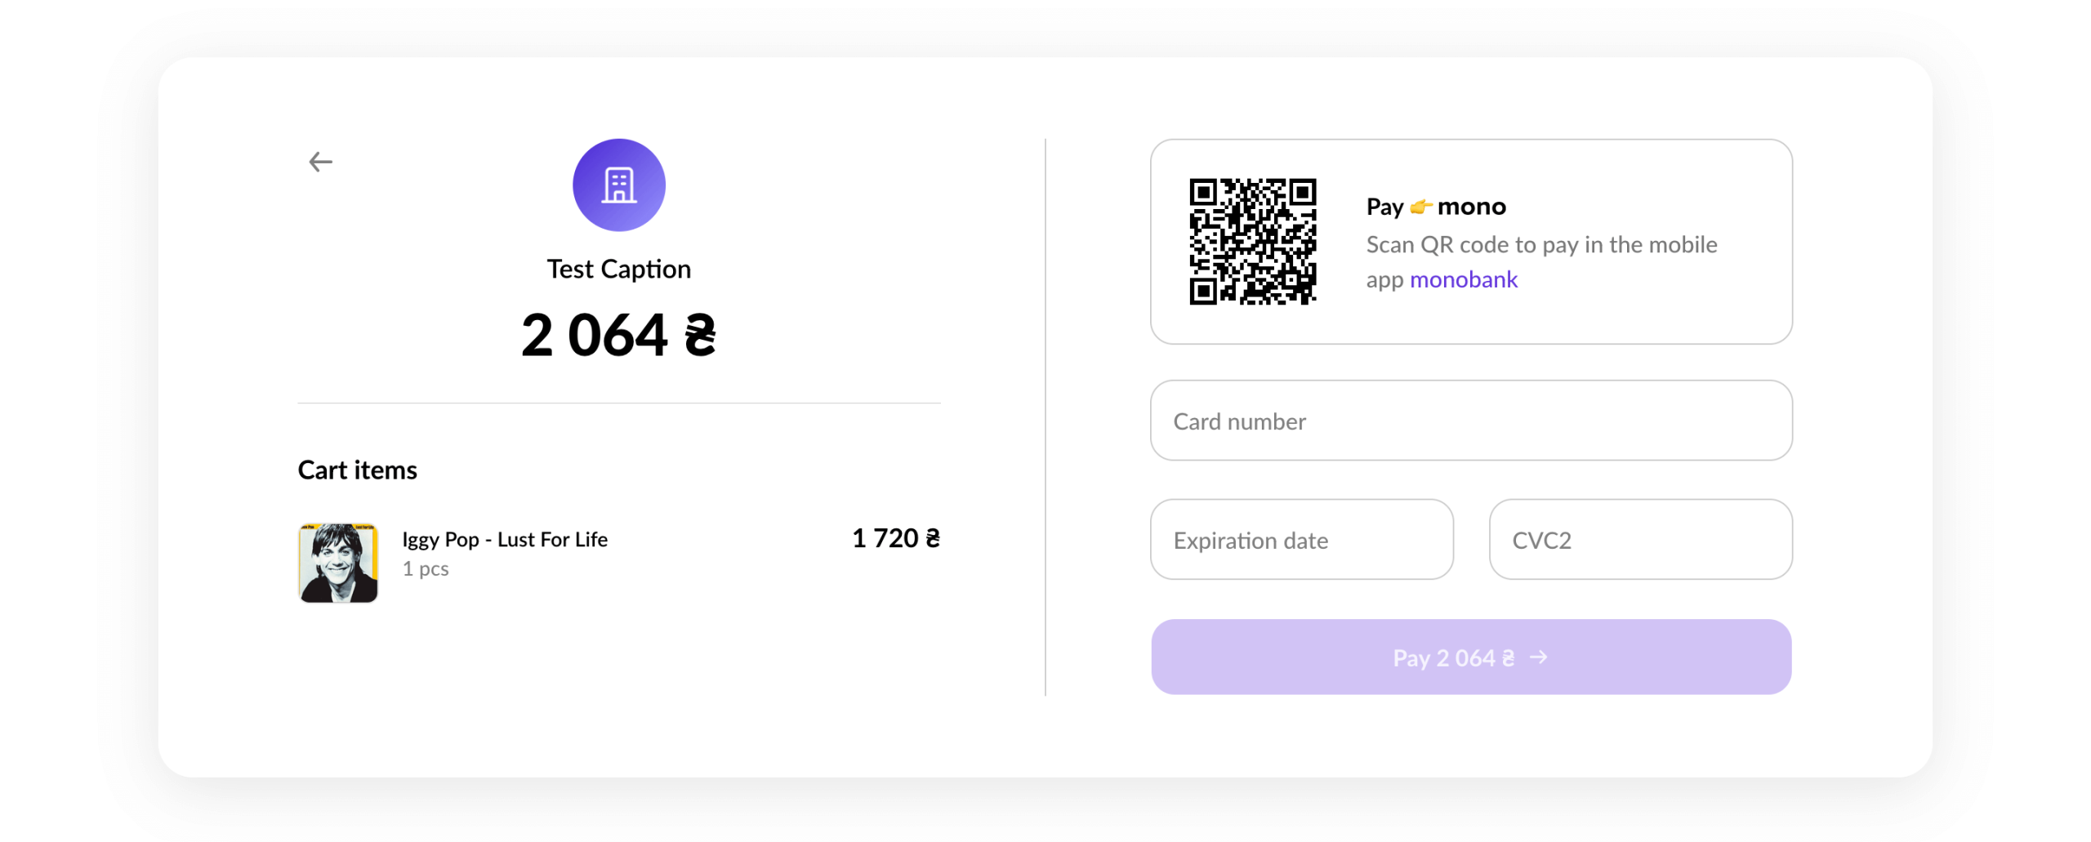Click the Scan QR code description text
2091x842 pixels.
pos(1541,261)
